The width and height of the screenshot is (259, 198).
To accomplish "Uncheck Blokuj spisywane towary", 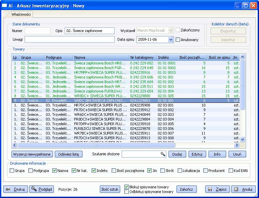I will pos(126,187).
